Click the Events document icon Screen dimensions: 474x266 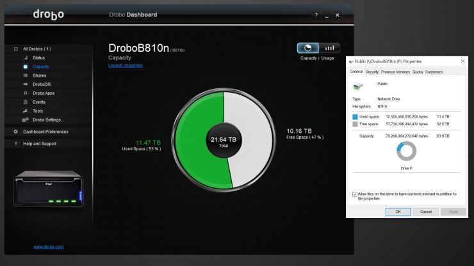(26, 102)
